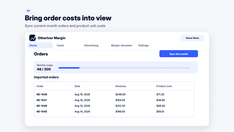
Task: Click the Orders page heading
Action: [x=41, y=54]
